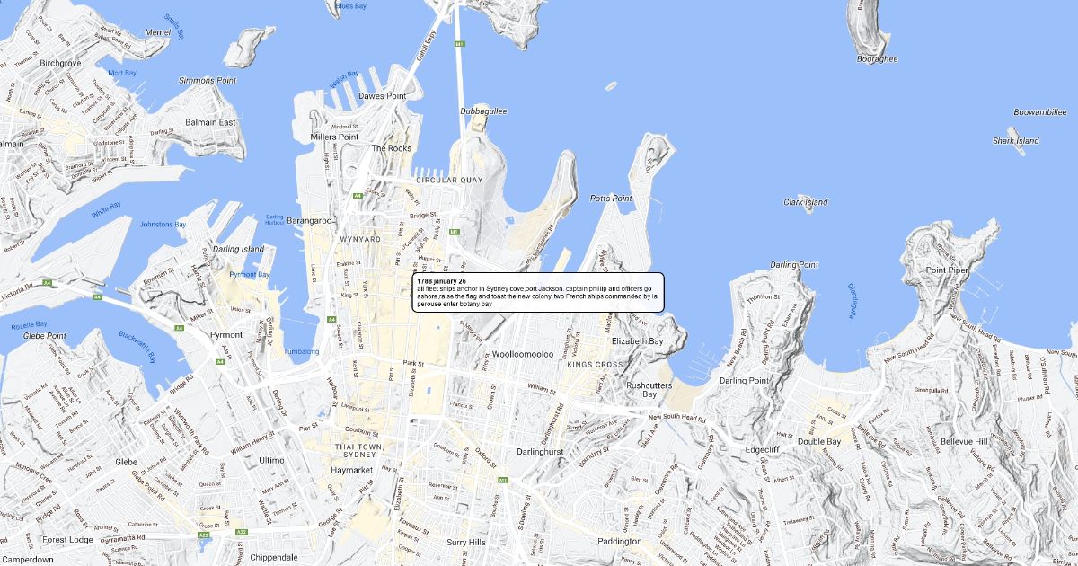This screenshot has width=1078, height=566.
Task: Select the Booraghee label
Action: click(x=878, y=59)
